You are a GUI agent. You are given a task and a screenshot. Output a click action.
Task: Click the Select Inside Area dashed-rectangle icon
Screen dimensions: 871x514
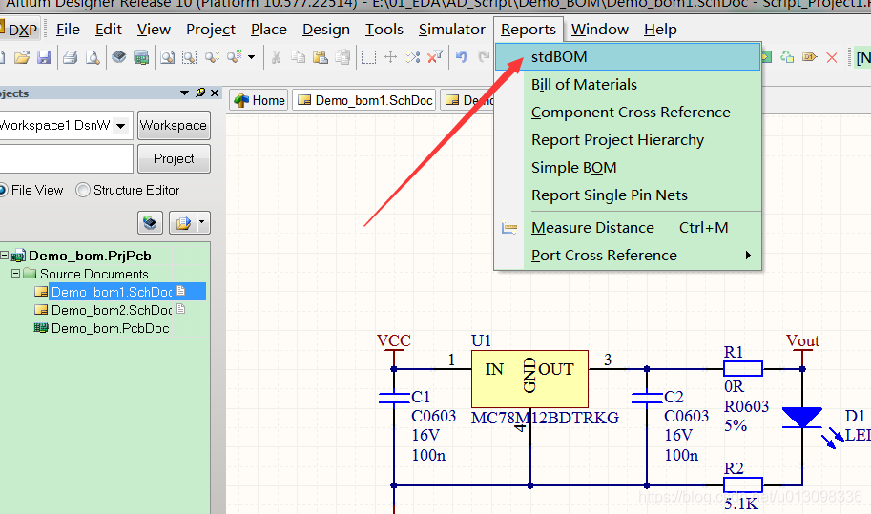pos(368,58)
